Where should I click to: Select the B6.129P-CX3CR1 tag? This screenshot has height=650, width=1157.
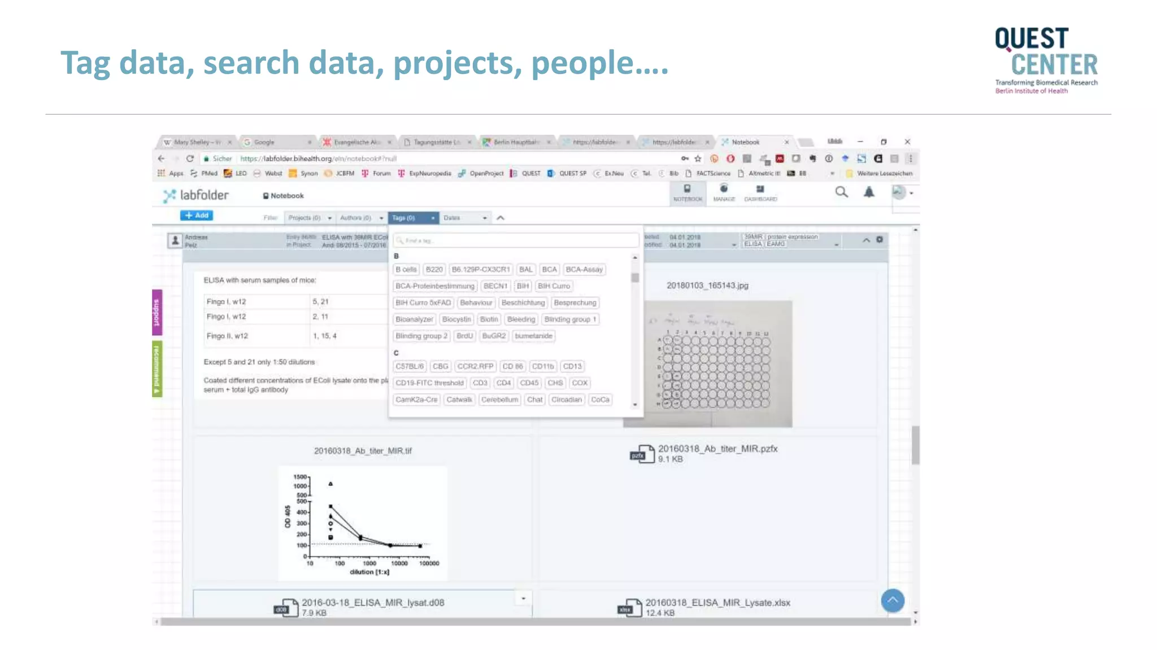click(x=481, y=270)
